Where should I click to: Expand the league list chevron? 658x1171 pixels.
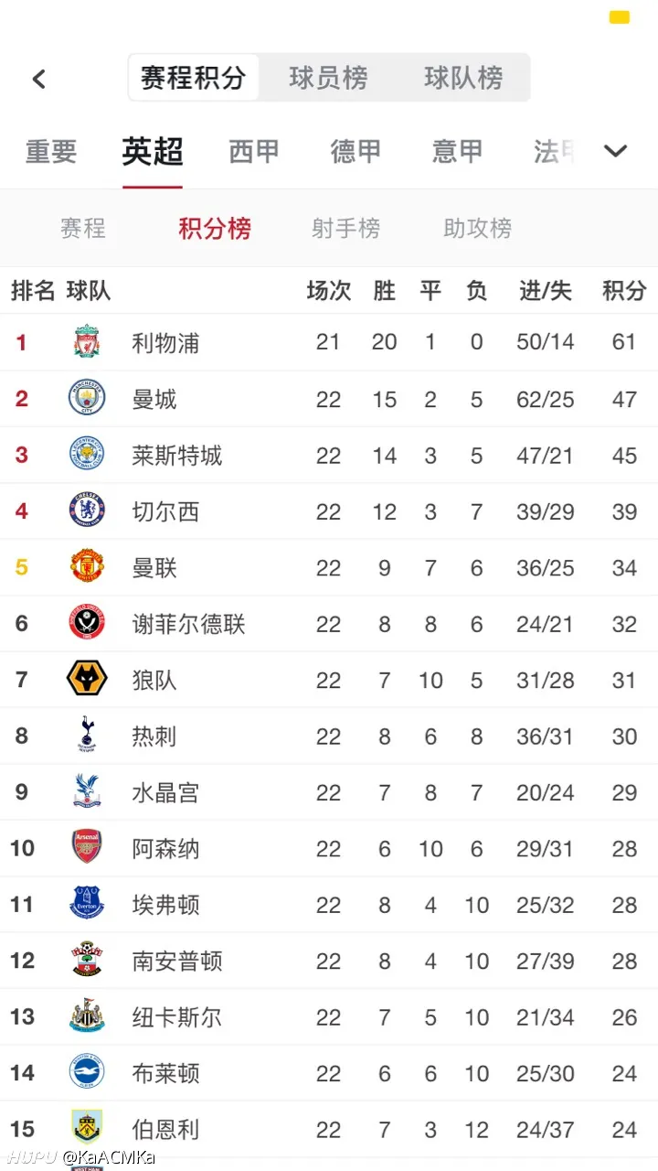616,151
